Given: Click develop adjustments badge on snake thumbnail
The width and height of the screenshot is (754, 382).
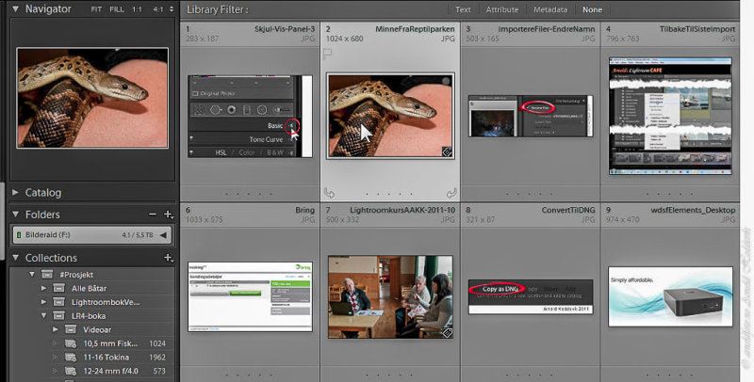Looking at the screenshot, I should 447,151.
